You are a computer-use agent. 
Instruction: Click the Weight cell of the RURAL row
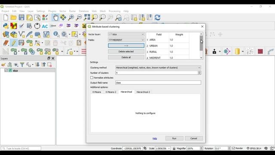click(x=179, y=52)
